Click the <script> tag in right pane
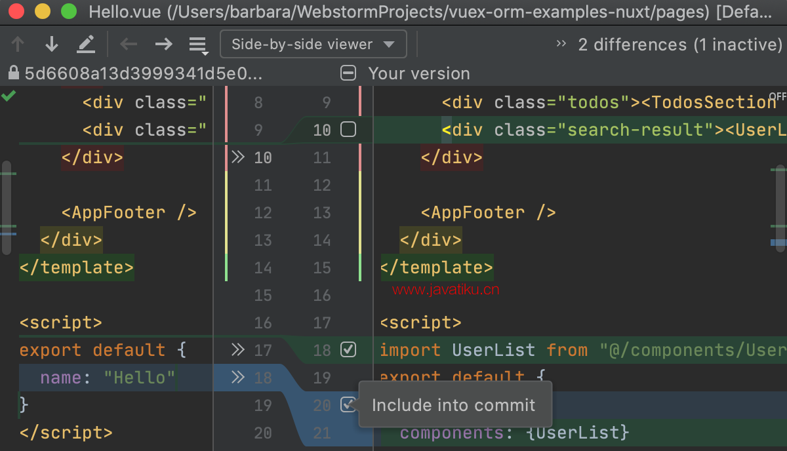The width and height of the screenshot is (787, 451). [x=421, y=323]
